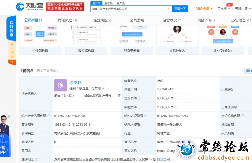This screenshot has height=163, width=252.
Task: Open the 企业受益股东 thumbnail
Action: (223, 40)
